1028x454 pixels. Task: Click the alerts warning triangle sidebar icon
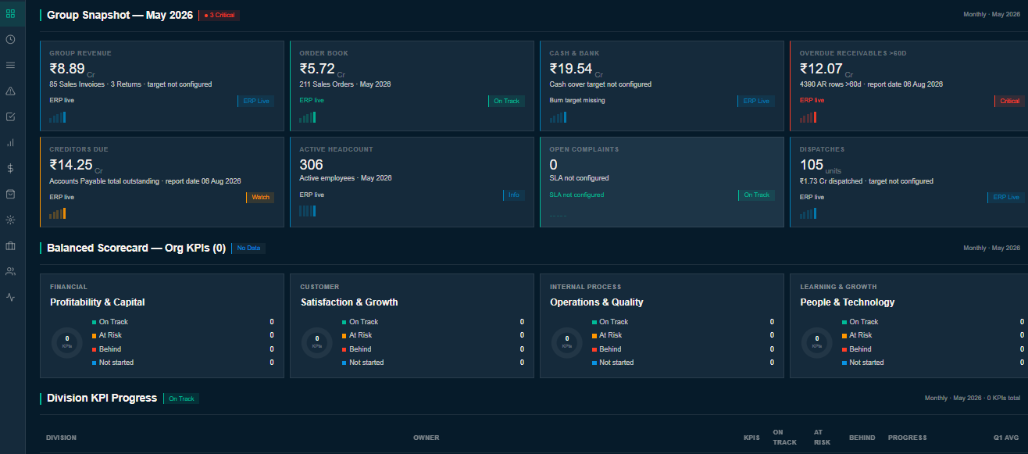coord(10,91)
